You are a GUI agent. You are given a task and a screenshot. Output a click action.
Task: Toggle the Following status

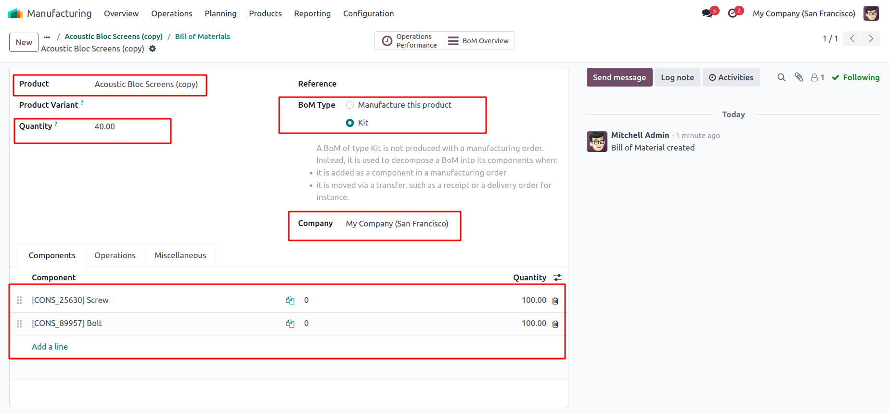tap(855, 77)
